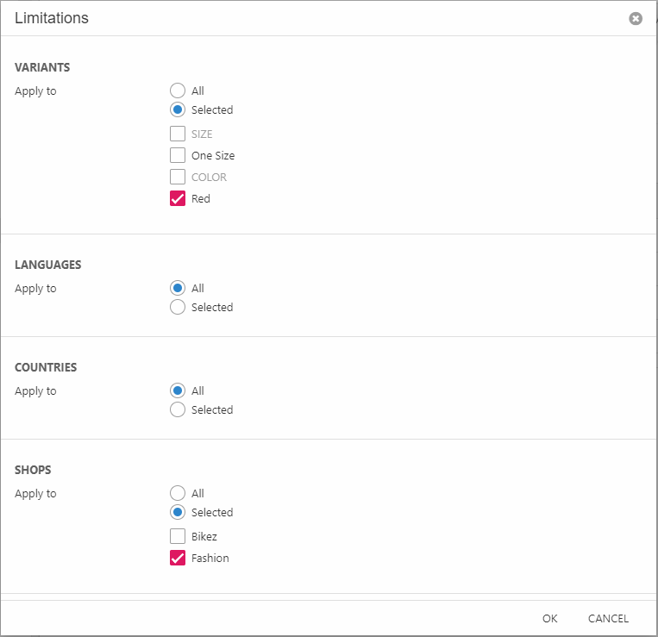Viewport: 658px width, 637px height.
Task: Click the Fashion label text
Action: [210, 558]
